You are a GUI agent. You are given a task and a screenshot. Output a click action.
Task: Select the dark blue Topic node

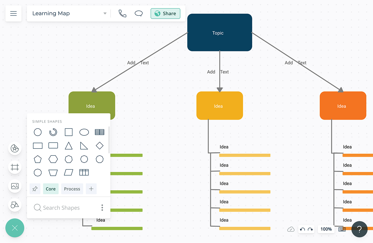pos(220,32)
